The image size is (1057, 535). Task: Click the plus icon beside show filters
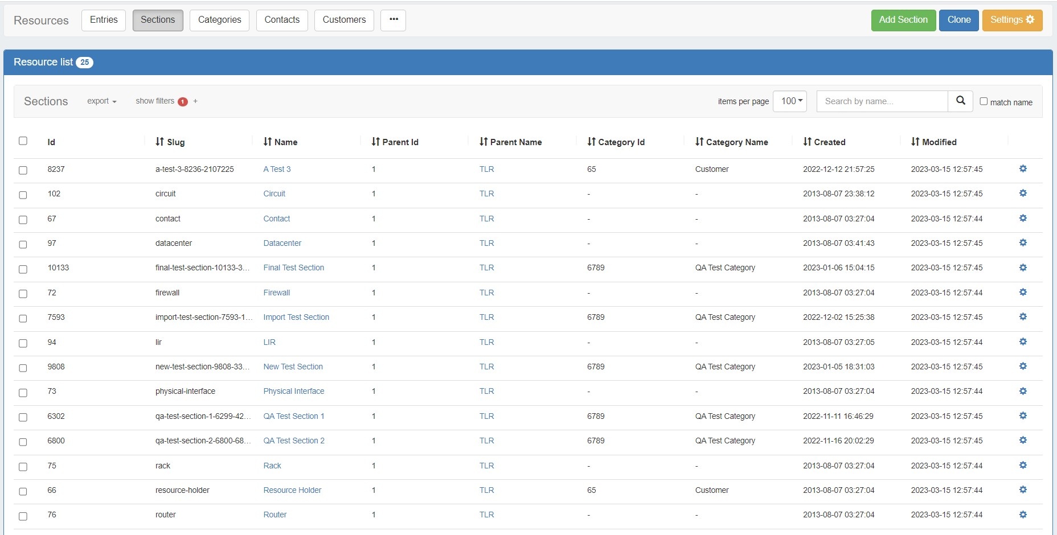(195, 101)
